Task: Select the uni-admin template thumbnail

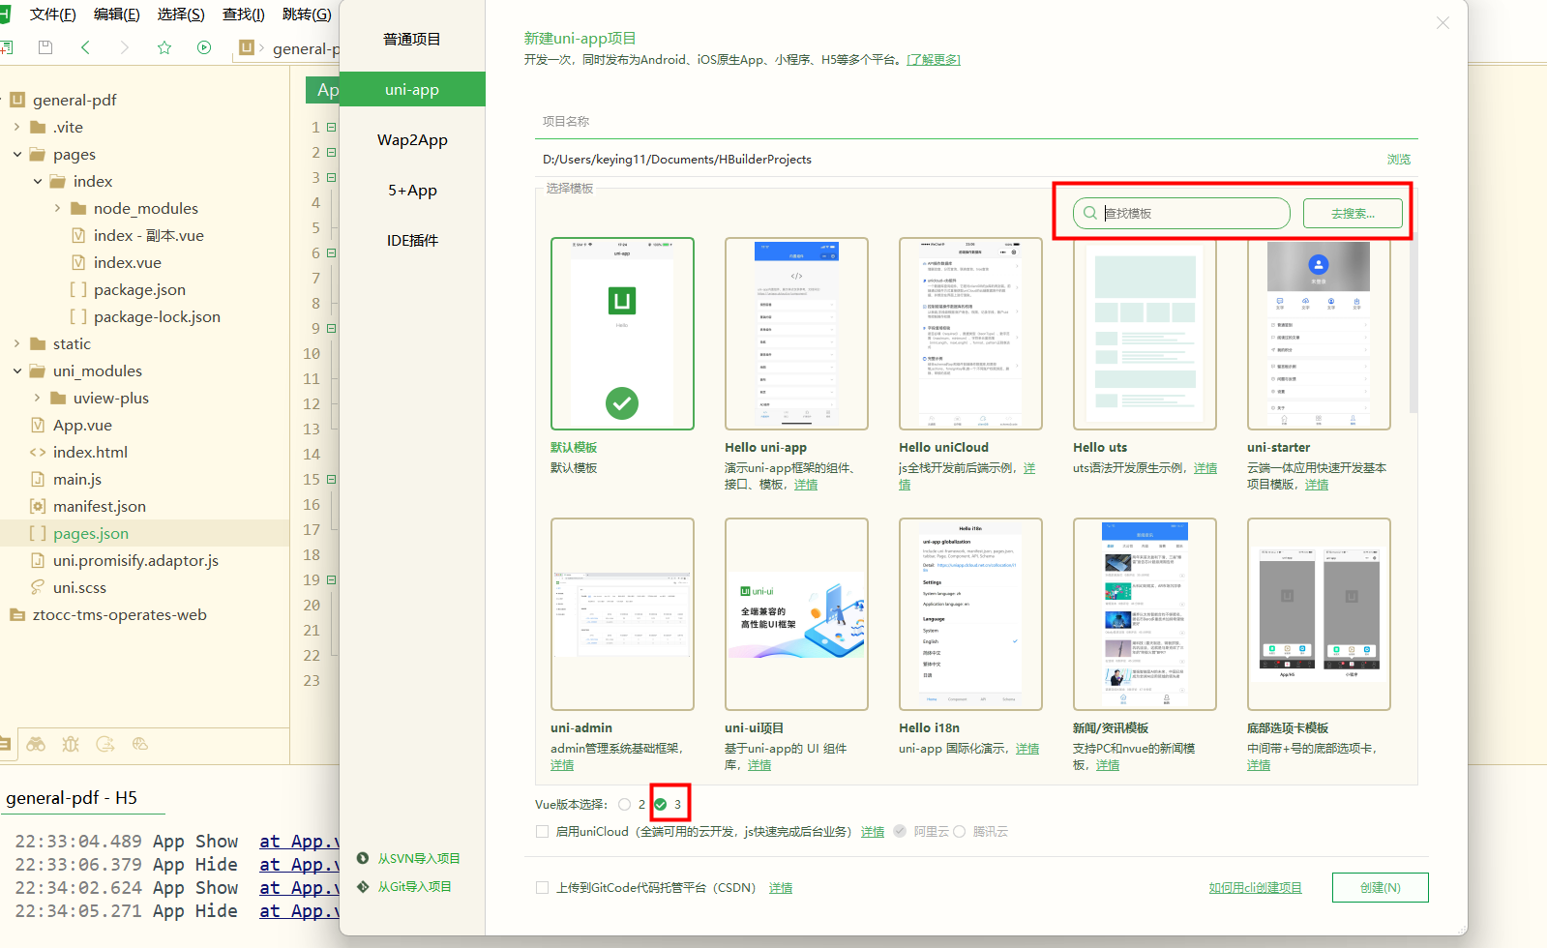Action: (622, 614)
